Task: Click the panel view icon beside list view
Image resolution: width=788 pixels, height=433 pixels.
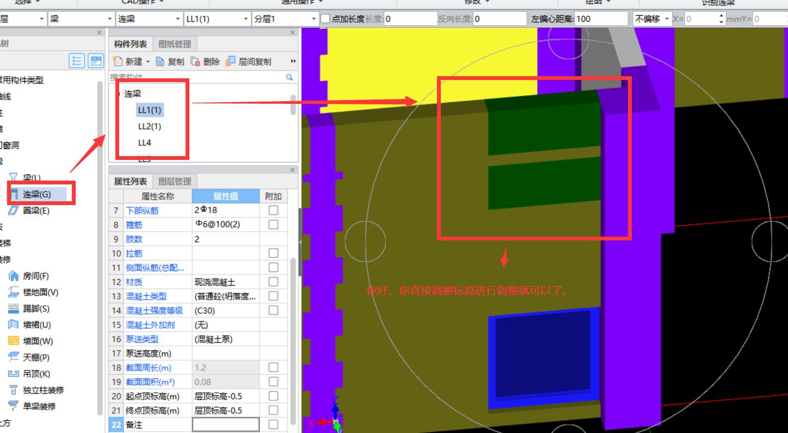Action: [x=96, y=61]
